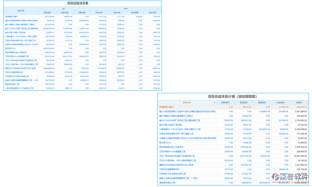The height and width of the screenshot is (187, 312).
Task: Select the 收款总额 column header
Action: [x=65, y=12]
